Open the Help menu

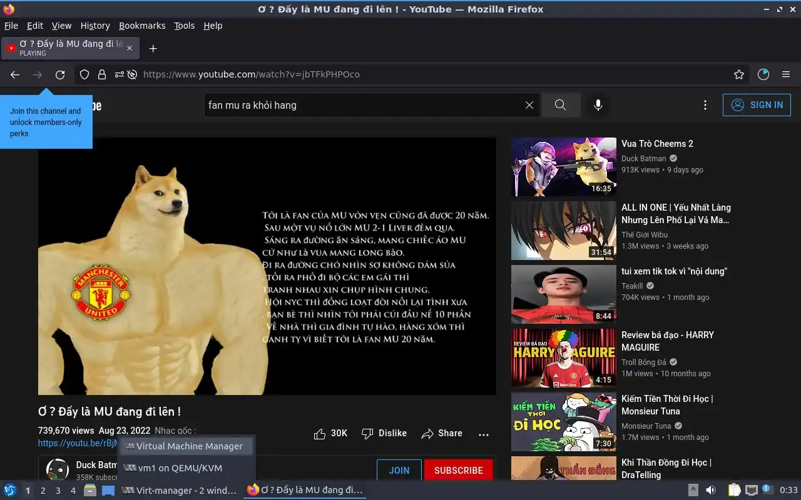(x=213, y=26)
